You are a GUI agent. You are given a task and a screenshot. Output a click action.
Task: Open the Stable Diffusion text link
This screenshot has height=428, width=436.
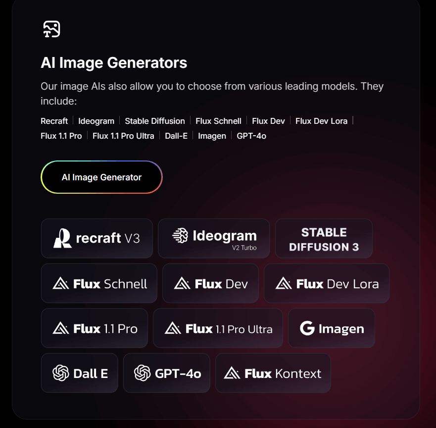coord(155,121)
